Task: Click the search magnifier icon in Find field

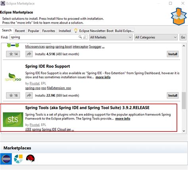Action: (80, 37)
